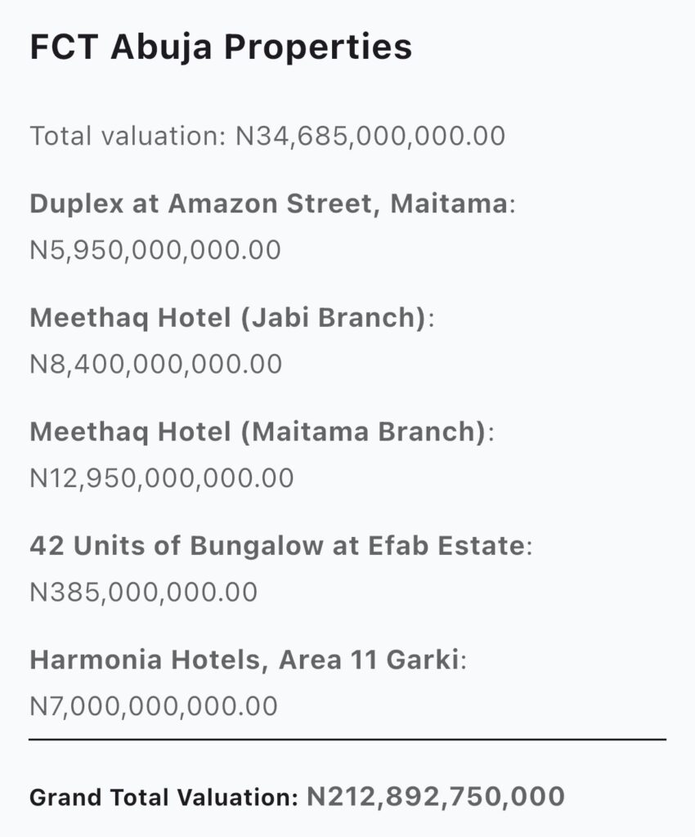
Task: Select the N212,892,750,000 grand total figure
Action: (x=435, y=795)
